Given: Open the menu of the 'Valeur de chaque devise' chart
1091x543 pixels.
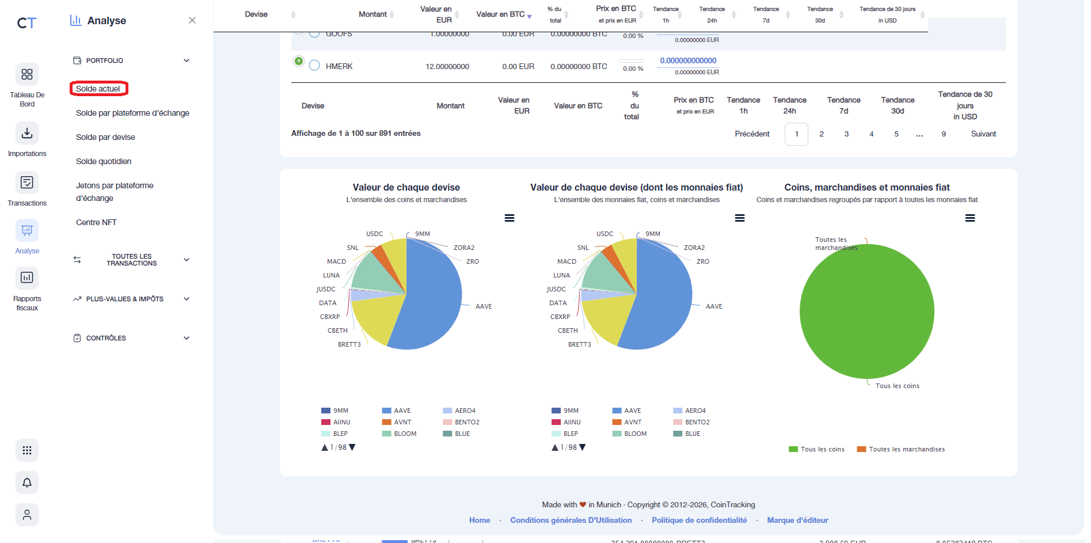Looking at the screenshot, I should click(x=509, y=218).
